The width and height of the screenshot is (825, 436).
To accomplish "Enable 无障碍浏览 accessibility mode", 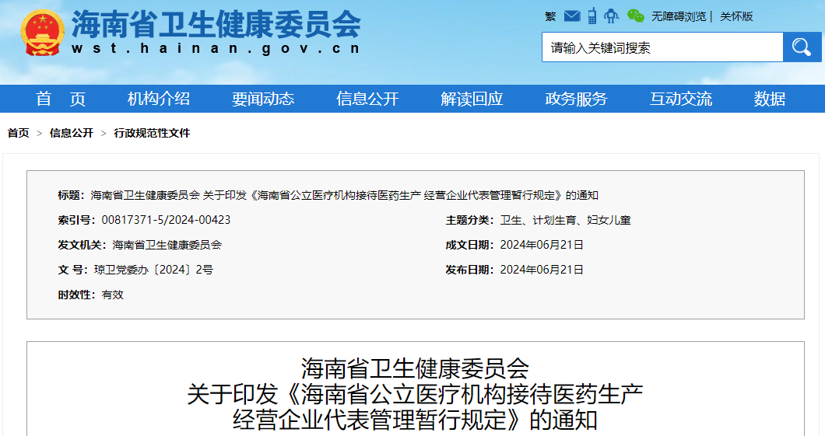I will (x=679, y=16).
